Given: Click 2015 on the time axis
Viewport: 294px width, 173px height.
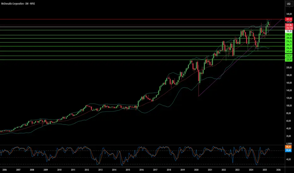Looking at the screenshot, I should click(x=127, y=170).
